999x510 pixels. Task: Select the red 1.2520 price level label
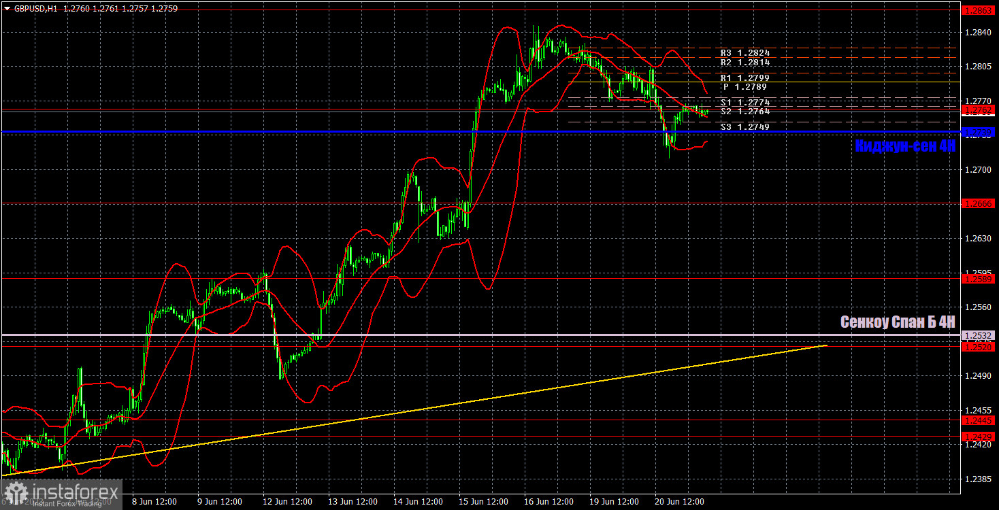(x=979, y=347)
